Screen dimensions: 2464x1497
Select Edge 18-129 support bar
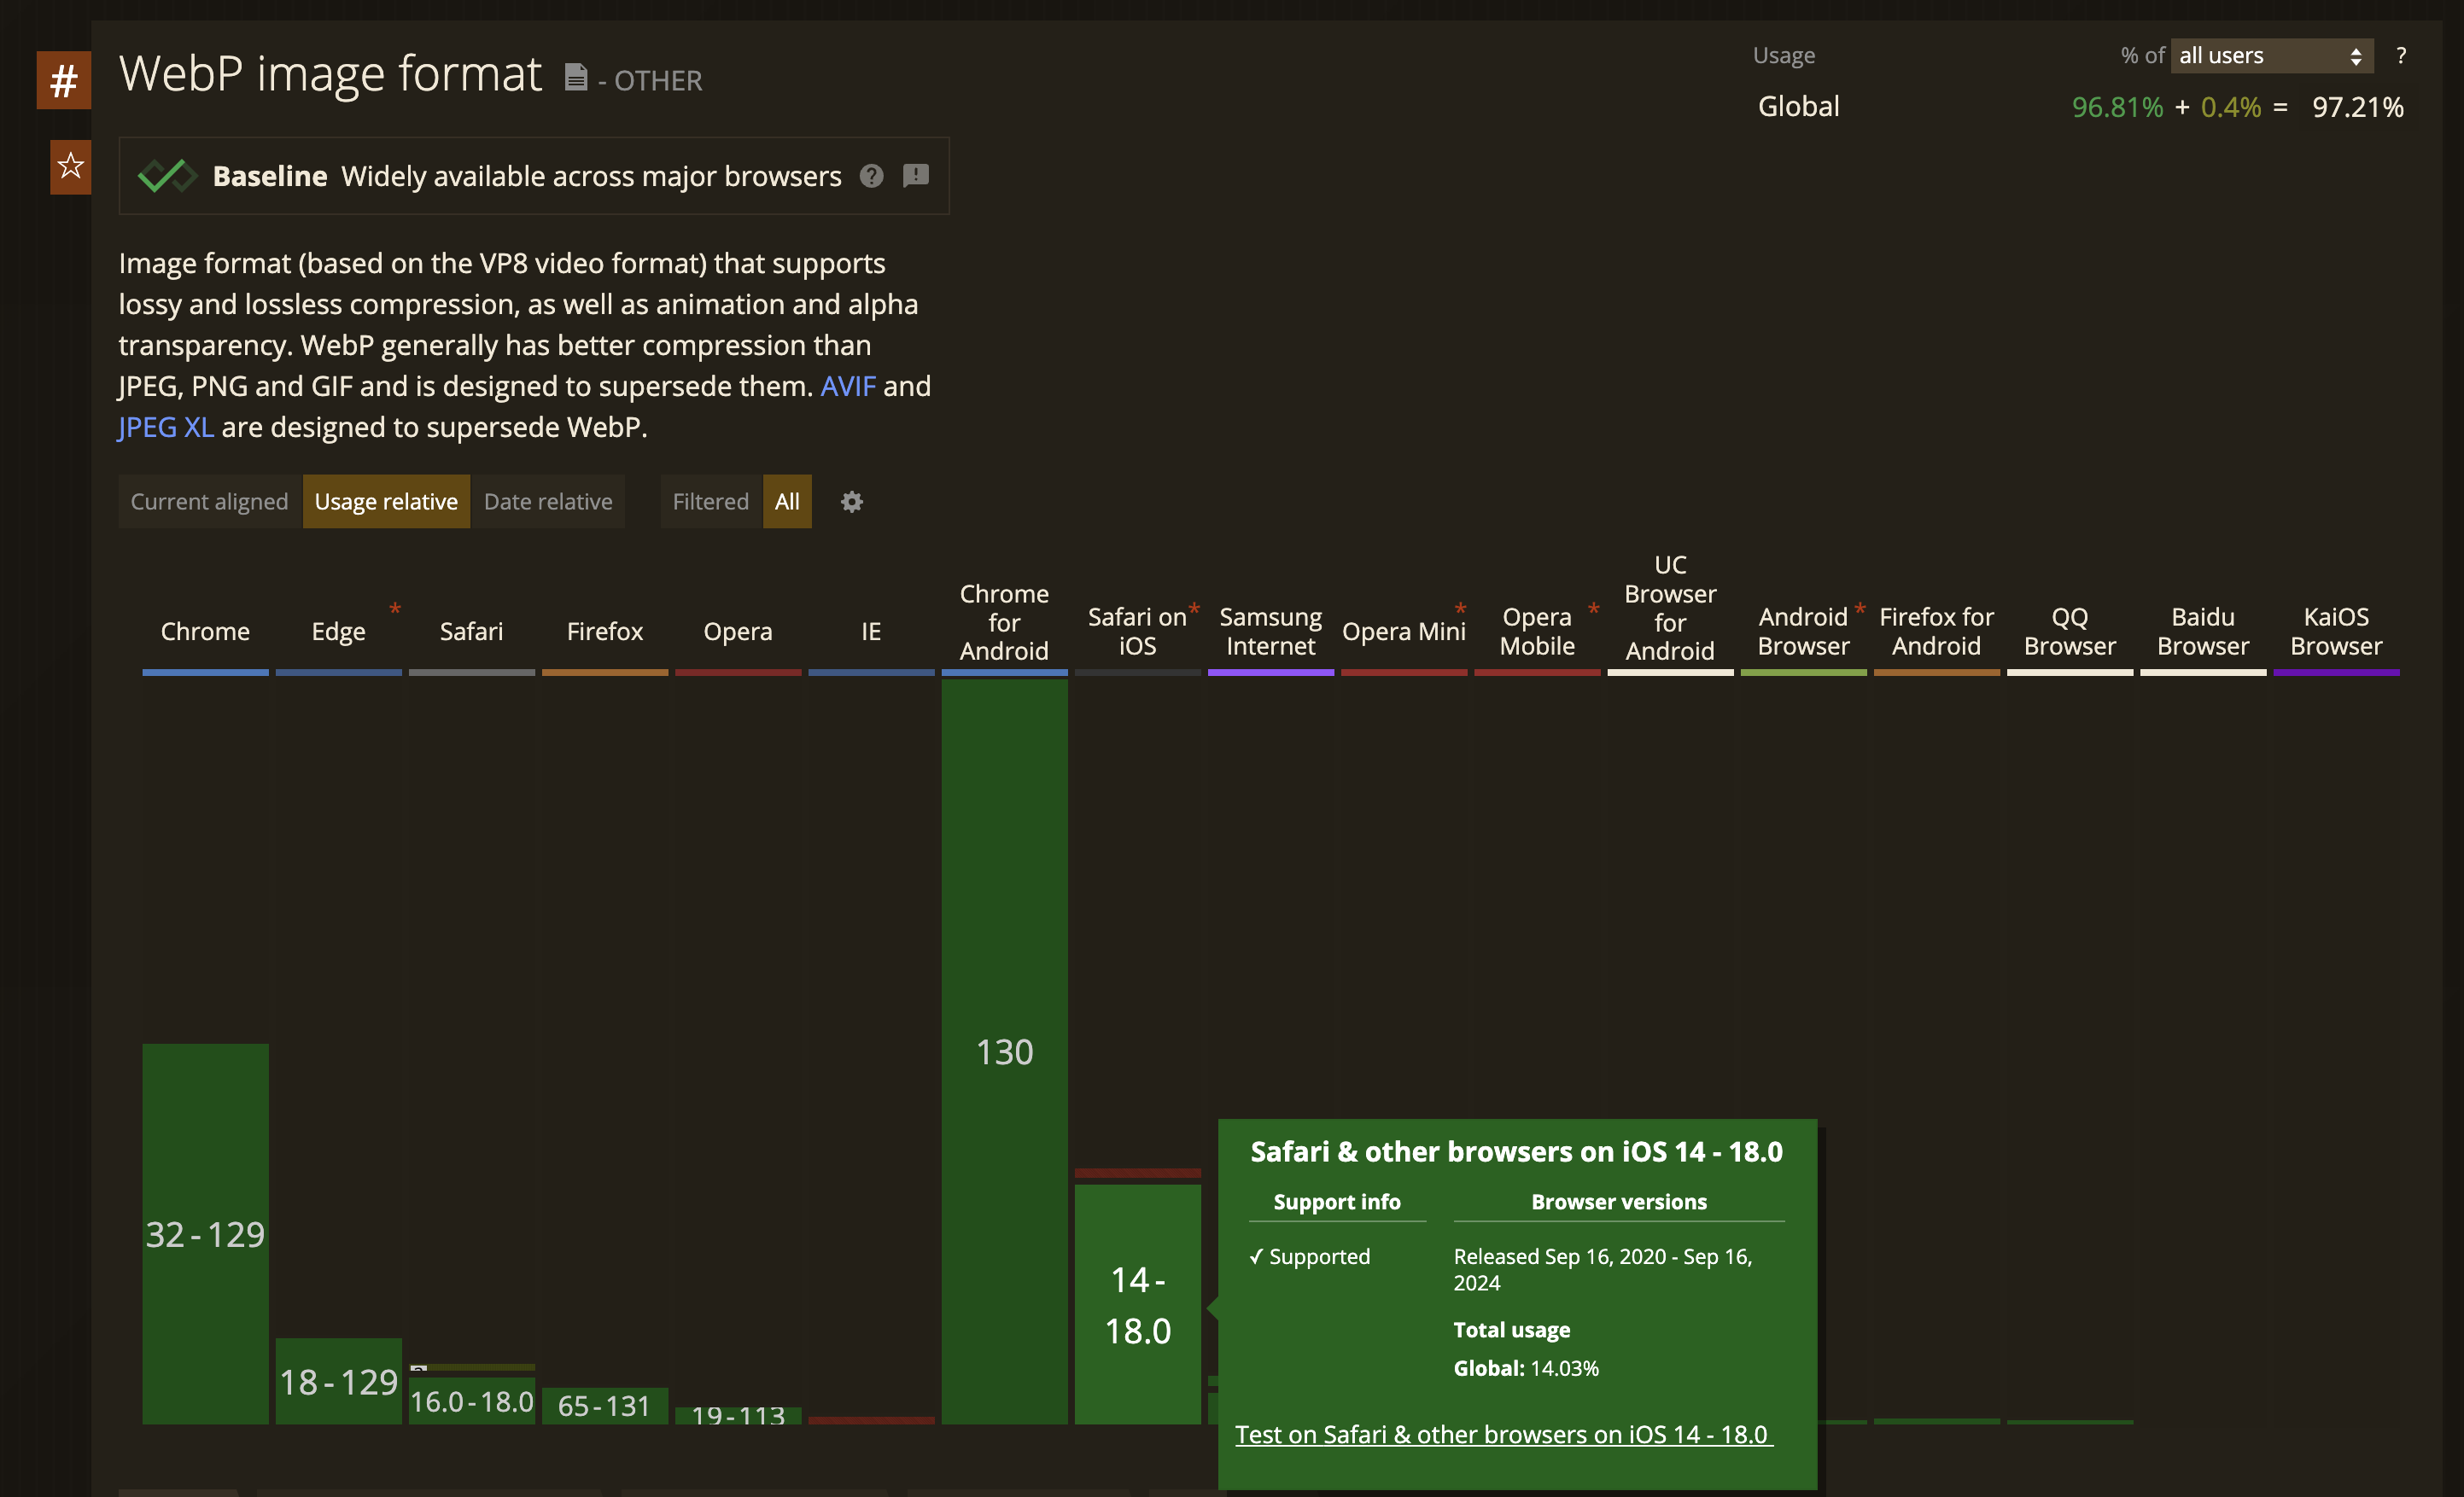point(338,1381)
